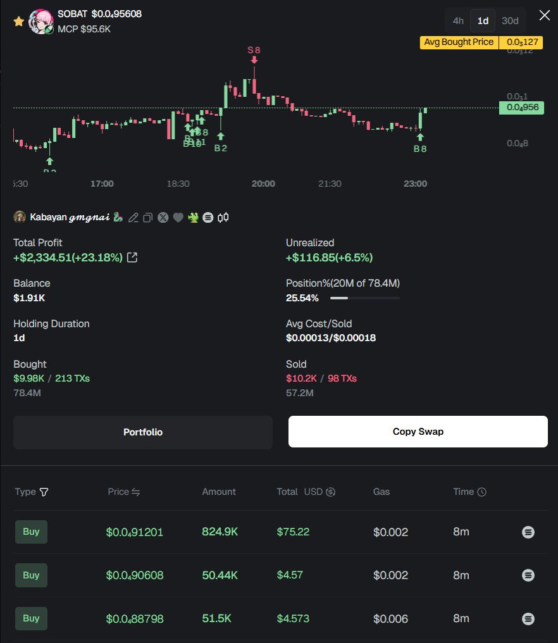Copy the Kabayan wallet address icon
The image size is (558, 643).
147,217
